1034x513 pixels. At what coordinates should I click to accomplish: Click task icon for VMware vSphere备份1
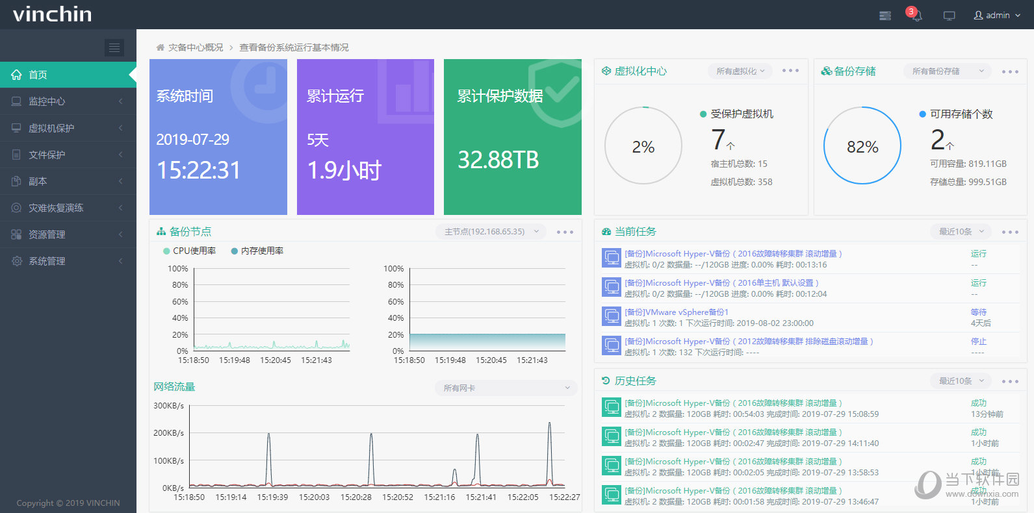coord(612,317)
